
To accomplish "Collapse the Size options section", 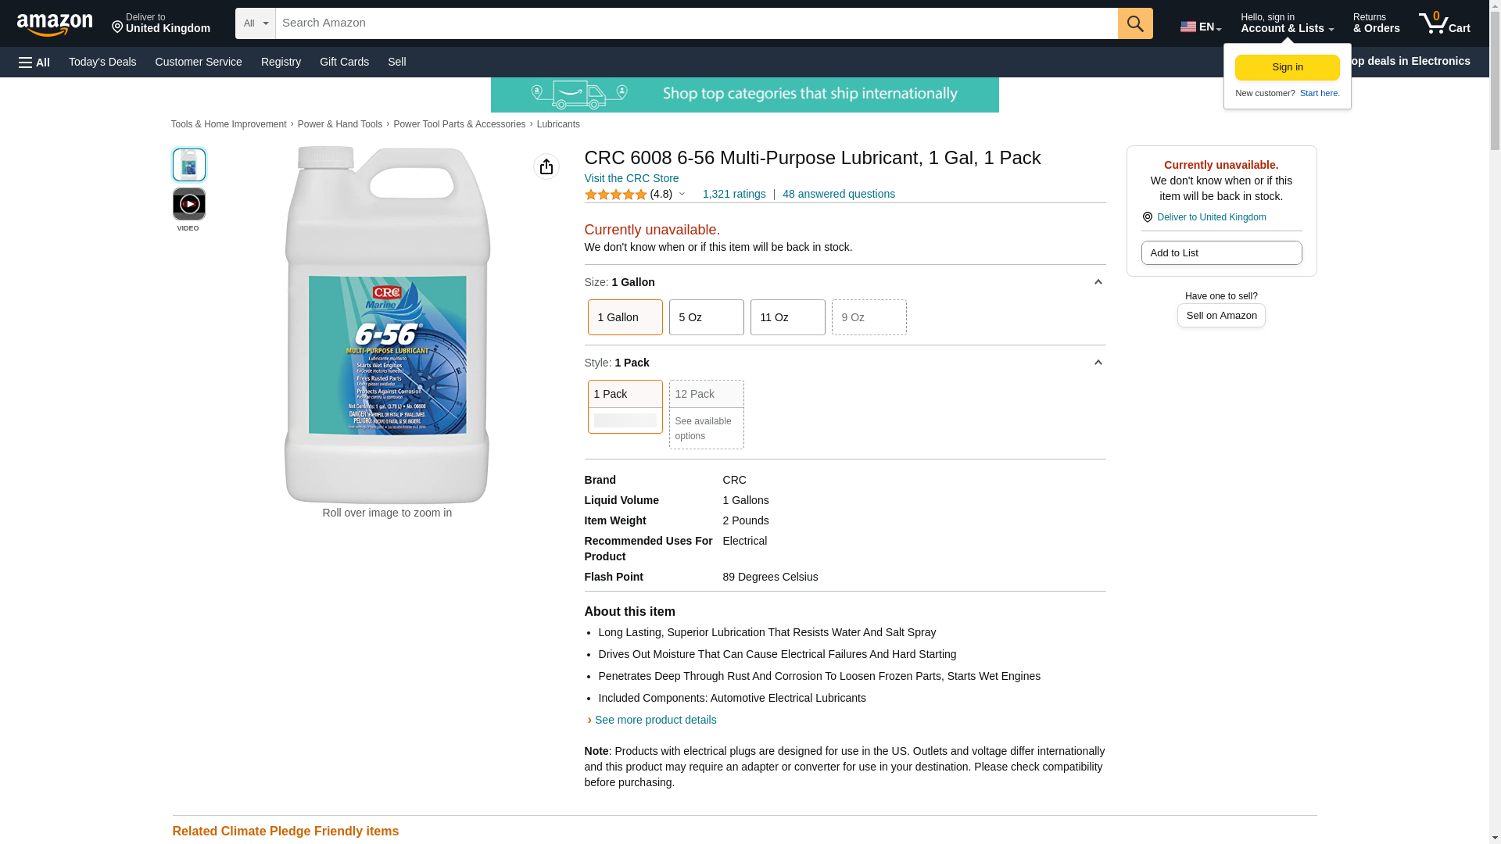I will [x=1098, y=282].
